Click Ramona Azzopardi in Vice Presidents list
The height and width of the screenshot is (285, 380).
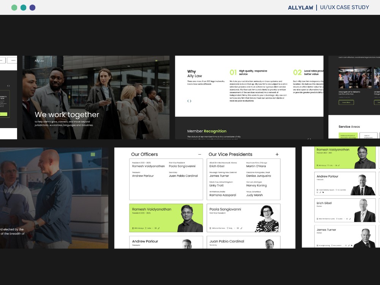pos(223,195)
